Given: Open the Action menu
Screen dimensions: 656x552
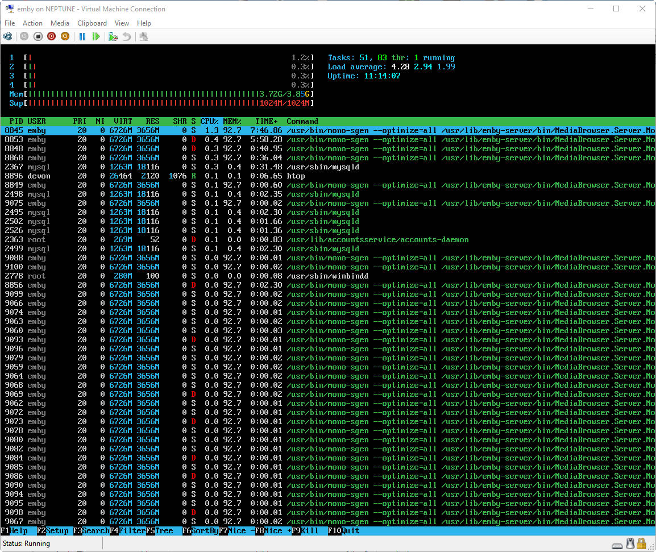Looking at the screenshot, I should [32, 23].
